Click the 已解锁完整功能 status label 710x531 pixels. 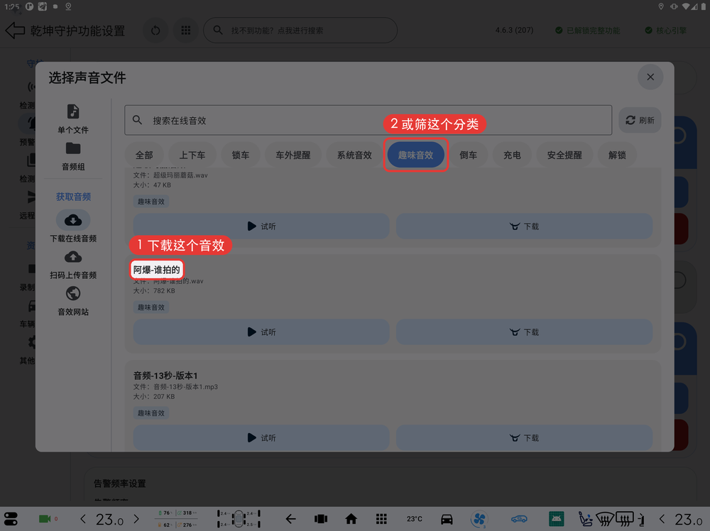point(588,31)
